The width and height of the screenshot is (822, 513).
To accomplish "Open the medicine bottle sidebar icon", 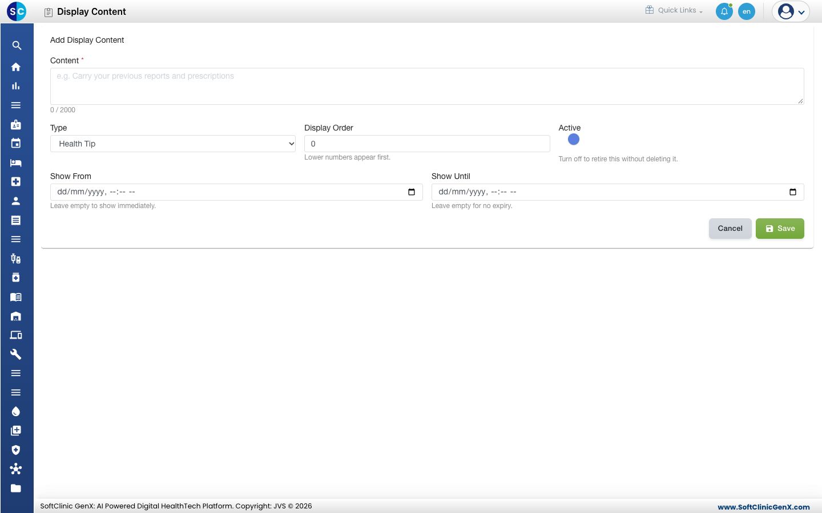I will point(16,278).
